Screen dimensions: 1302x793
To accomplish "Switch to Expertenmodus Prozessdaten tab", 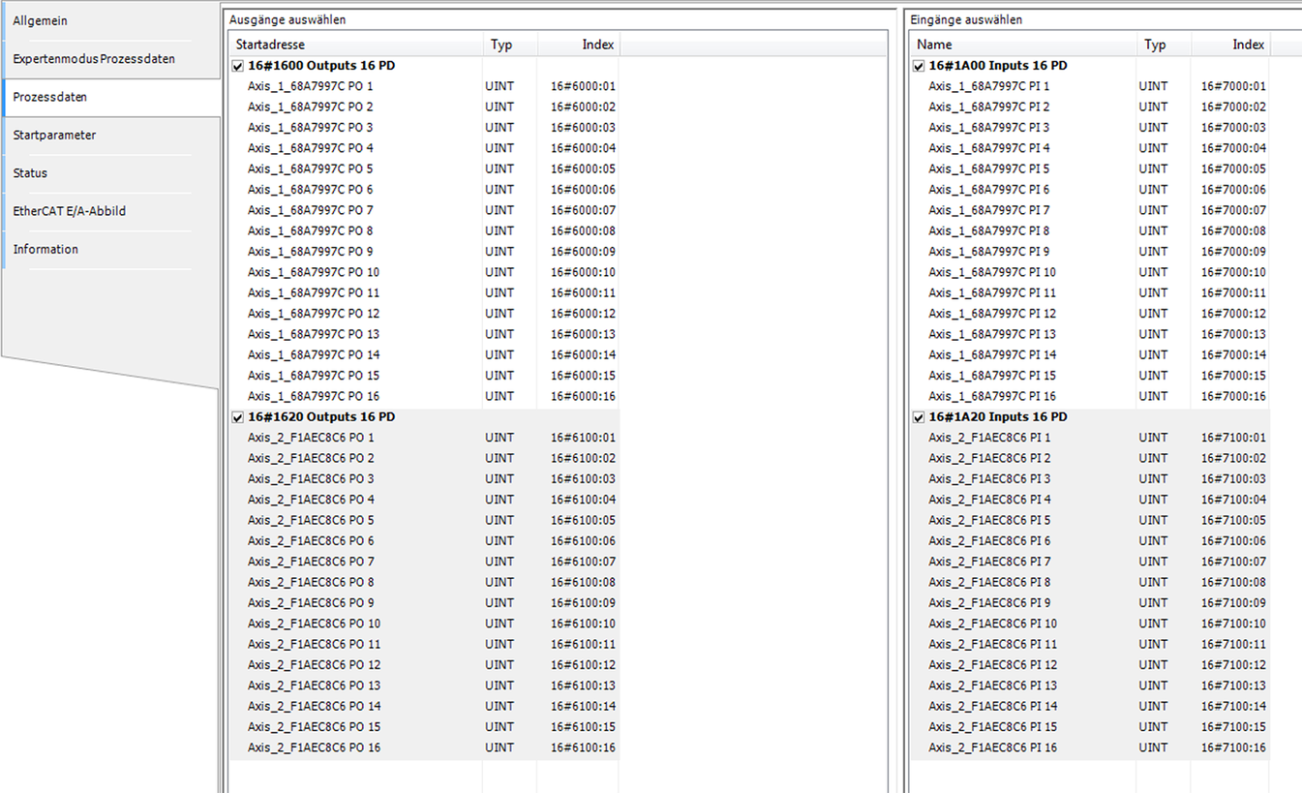I will pyautogui.click(x=94, y=59).
